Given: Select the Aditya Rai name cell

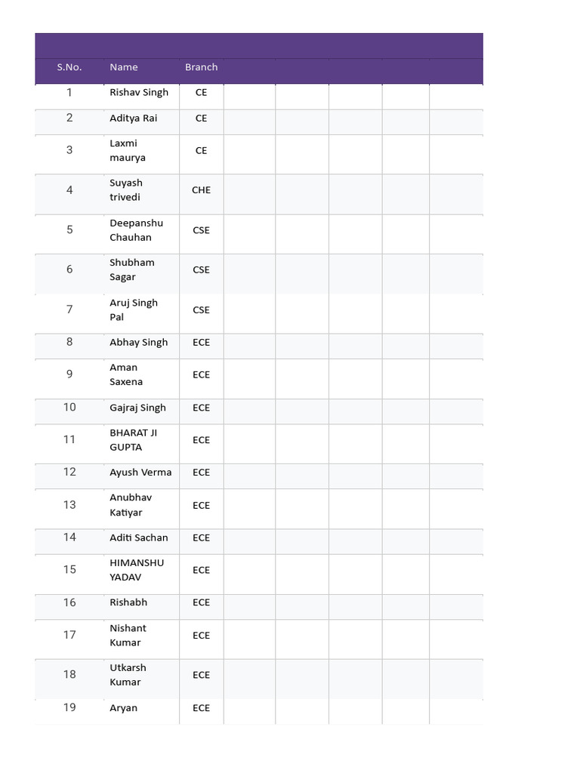Looking at the screenshot, I should 134,119.
